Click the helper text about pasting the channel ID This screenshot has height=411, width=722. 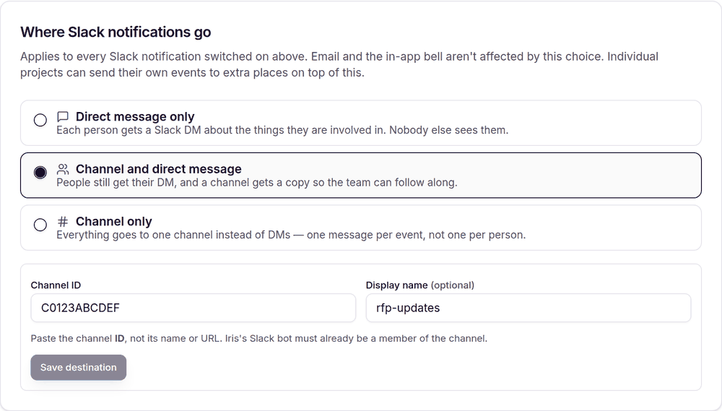click(x=258, y=339)
